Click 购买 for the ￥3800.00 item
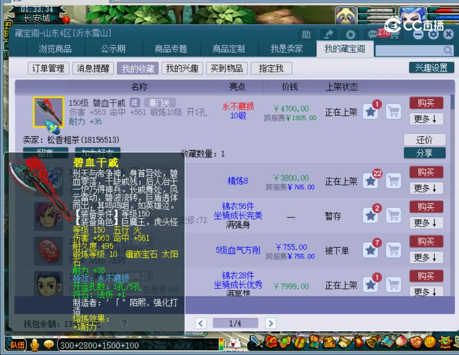This screenshot has height=355, width=459. coord(426,172)
